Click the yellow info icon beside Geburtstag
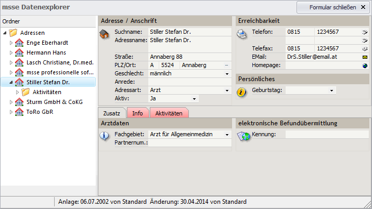This screenshot has width=372, height=209. pos(241,92)
